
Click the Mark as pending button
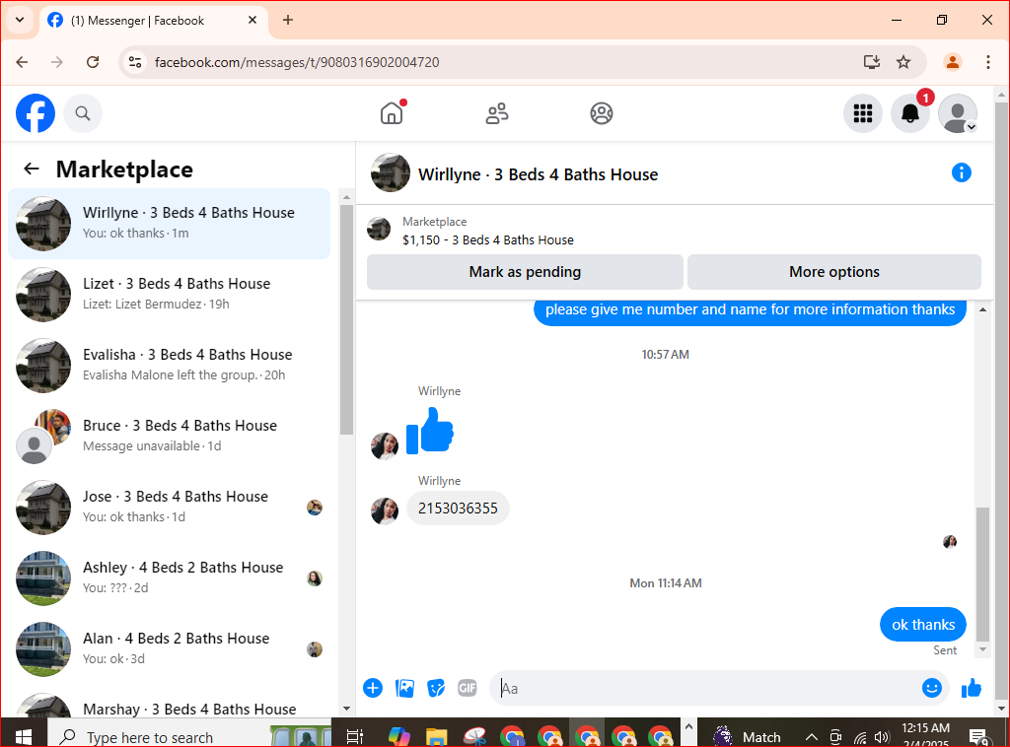(525, 272)
